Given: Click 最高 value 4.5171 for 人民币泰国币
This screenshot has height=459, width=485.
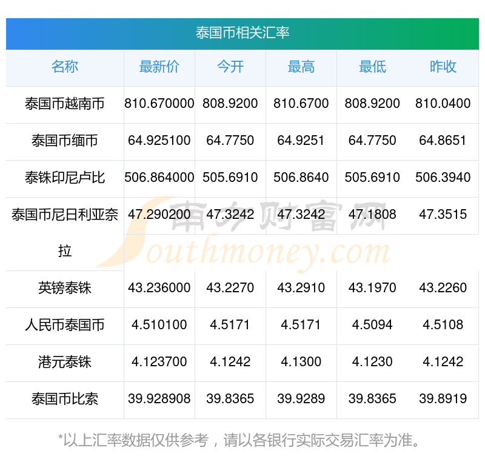Looking at the screenshot, I should (301, 325).
